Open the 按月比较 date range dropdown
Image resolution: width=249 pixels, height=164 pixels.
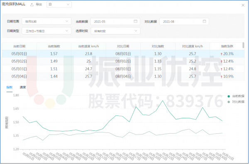click(x=46, y=21)
